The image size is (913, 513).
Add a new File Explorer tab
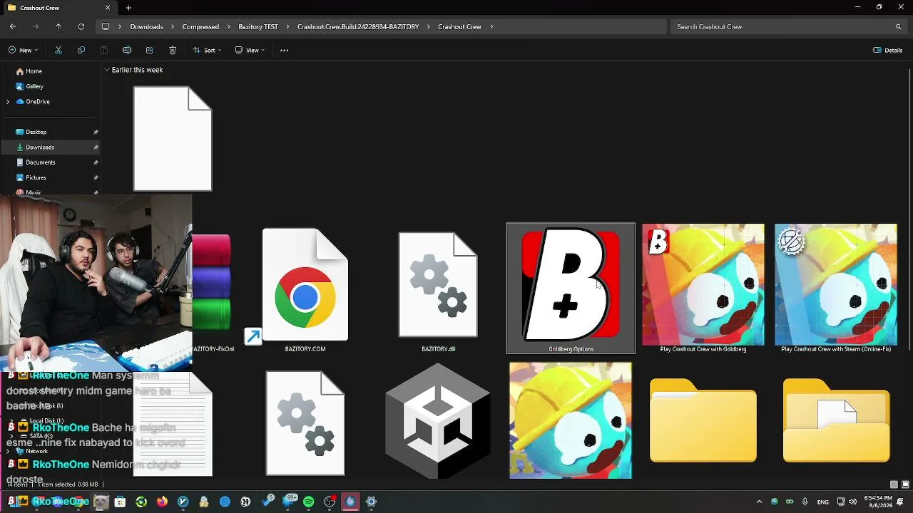tap(128, 8)
